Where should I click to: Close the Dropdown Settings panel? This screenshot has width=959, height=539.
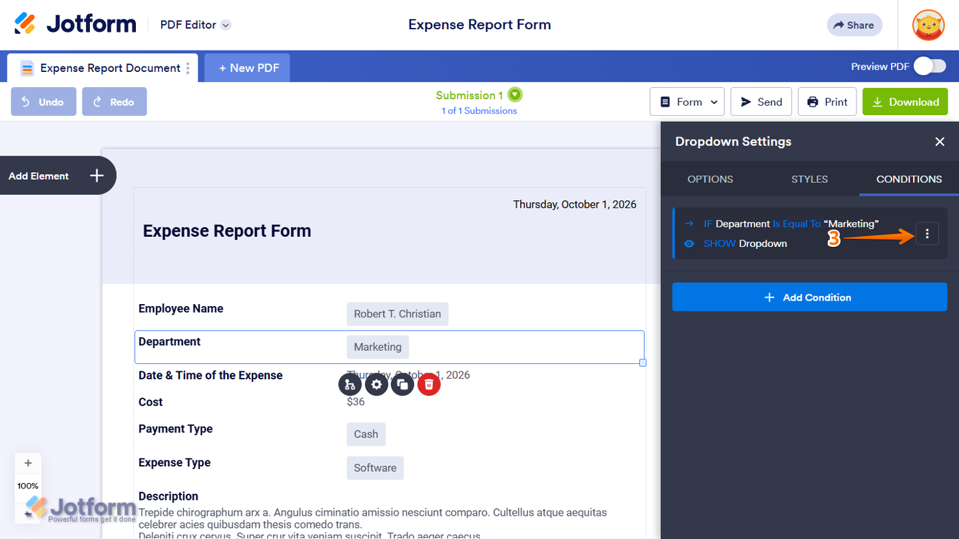pyautogui.click(x=940, y=142)
